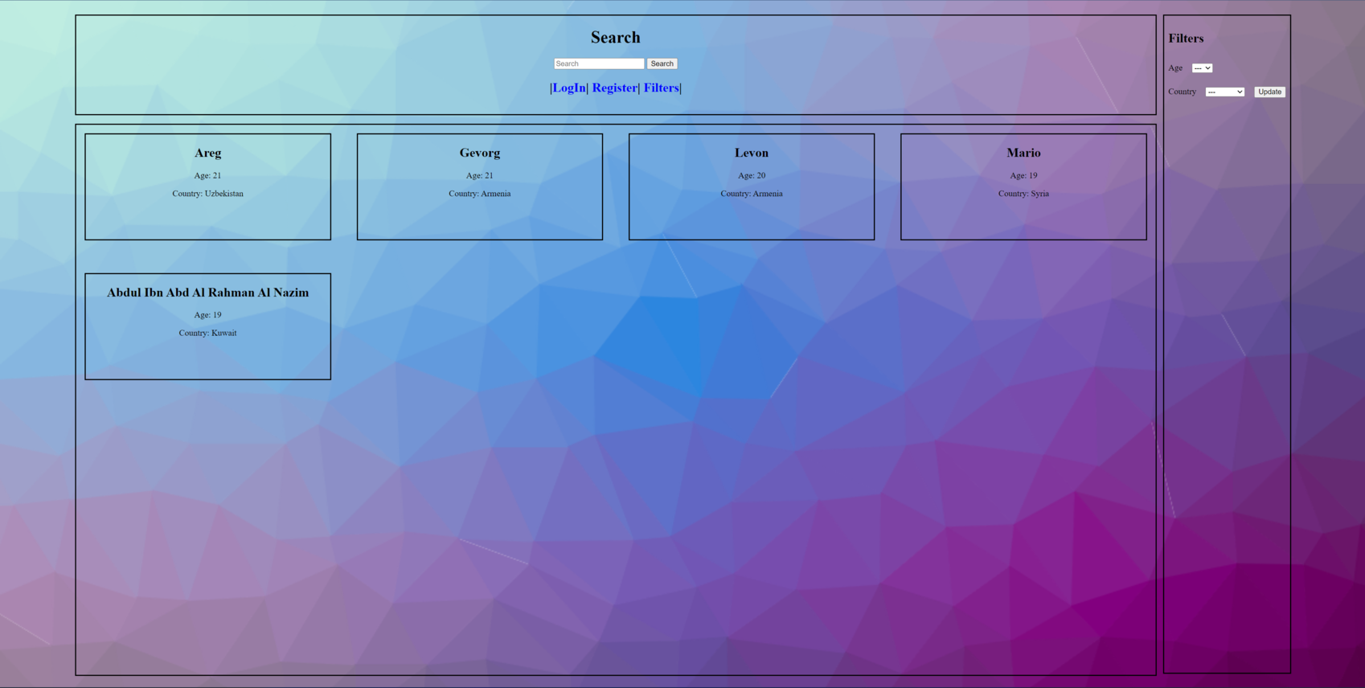This screenshot has height=688, width=1365.
Task: Open the Filters link
Action: [661, 88]
